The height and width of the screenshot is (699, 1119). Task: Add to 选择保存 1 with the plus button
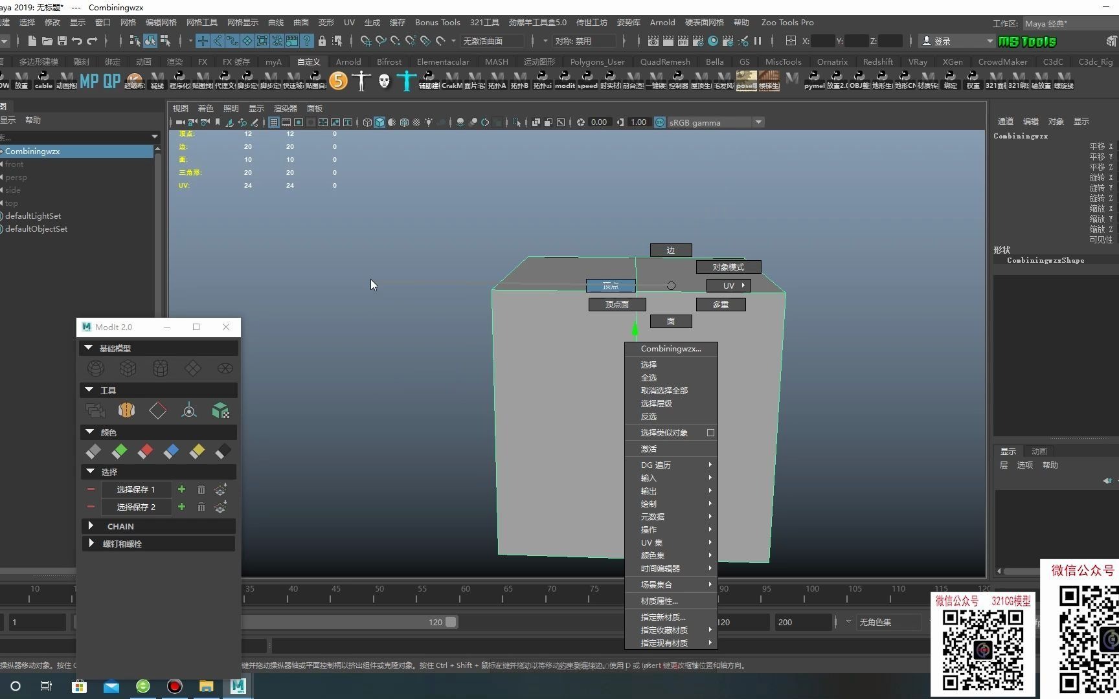[x=181, y=489]
